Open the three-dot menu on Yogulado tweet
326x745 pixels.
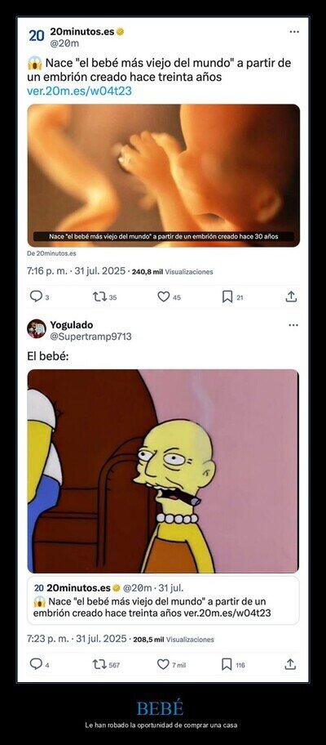point(293,325)
